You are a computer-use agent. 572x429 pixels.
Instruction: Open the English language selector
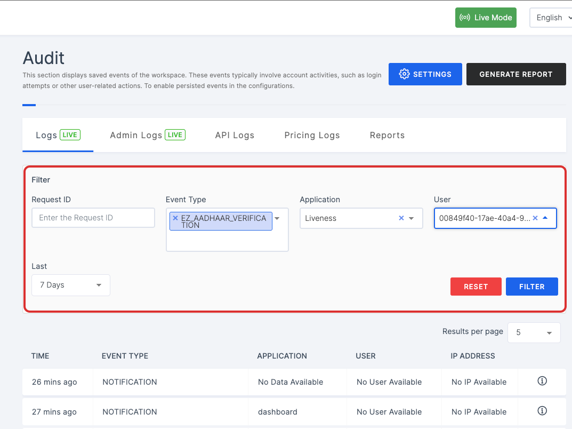(551, 18)
